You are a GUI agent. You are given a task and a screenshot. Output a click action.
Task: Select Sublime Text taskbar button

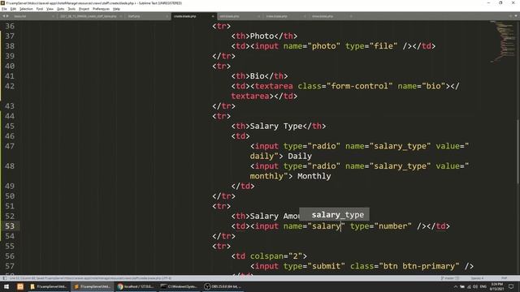point(92,286)
